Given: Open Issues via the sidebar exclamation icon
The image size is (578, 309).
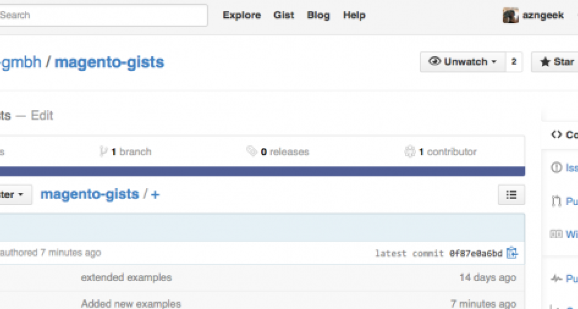Looking at the screenshot, I should tap(557, 167).
